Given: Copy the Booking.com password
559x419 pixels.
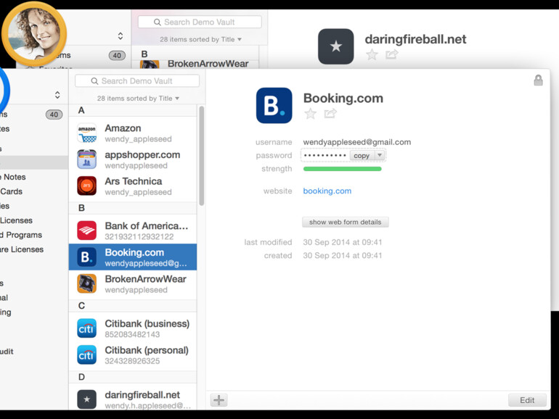Looking at the screenshot, I should [x=362, y=156].
